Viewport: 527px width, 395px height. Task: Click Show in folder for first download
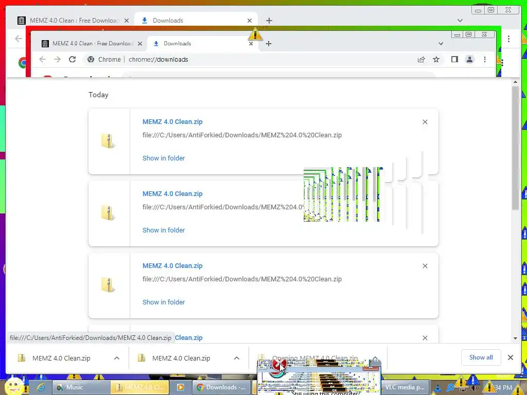(x=164, y=158)
